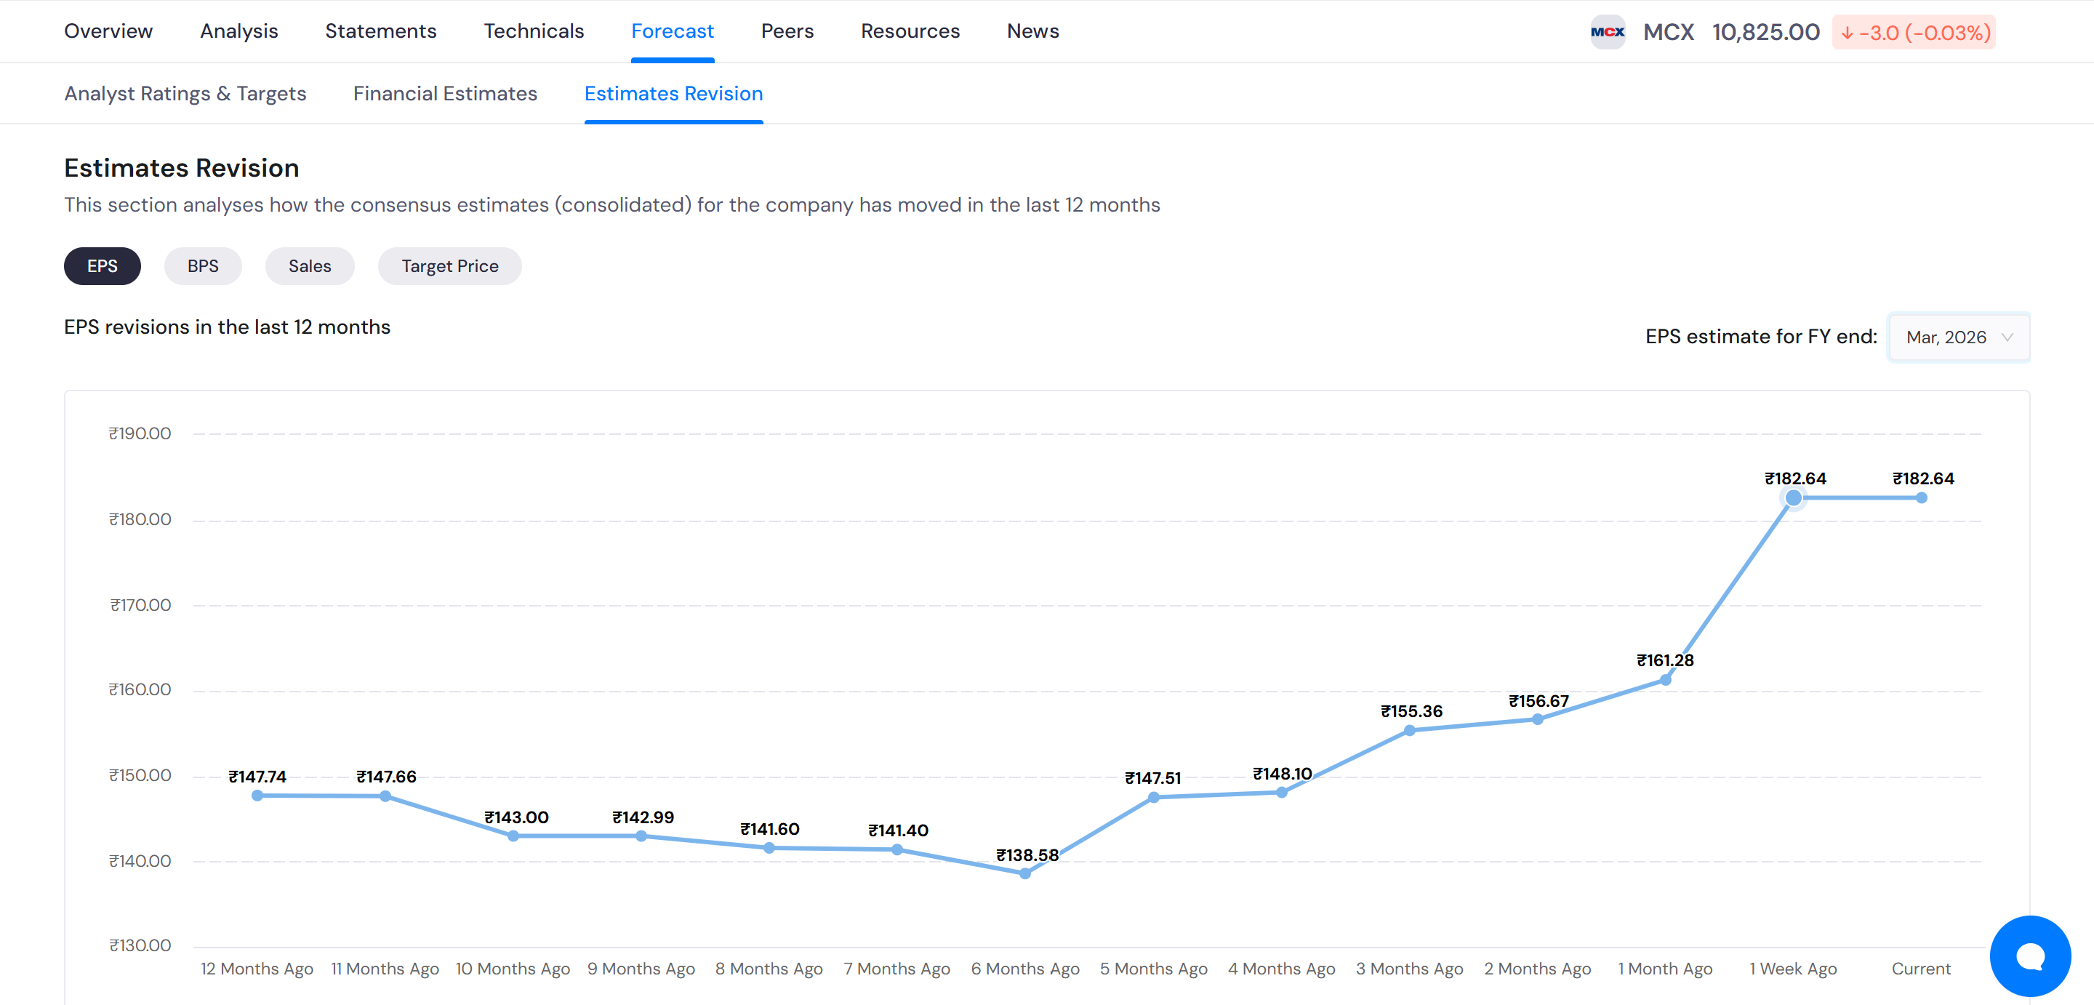The image size is (2094, 1005).
Task: Click the dropdown chevron arrow beside Mar, 2026
Action: click(2007, 337)
